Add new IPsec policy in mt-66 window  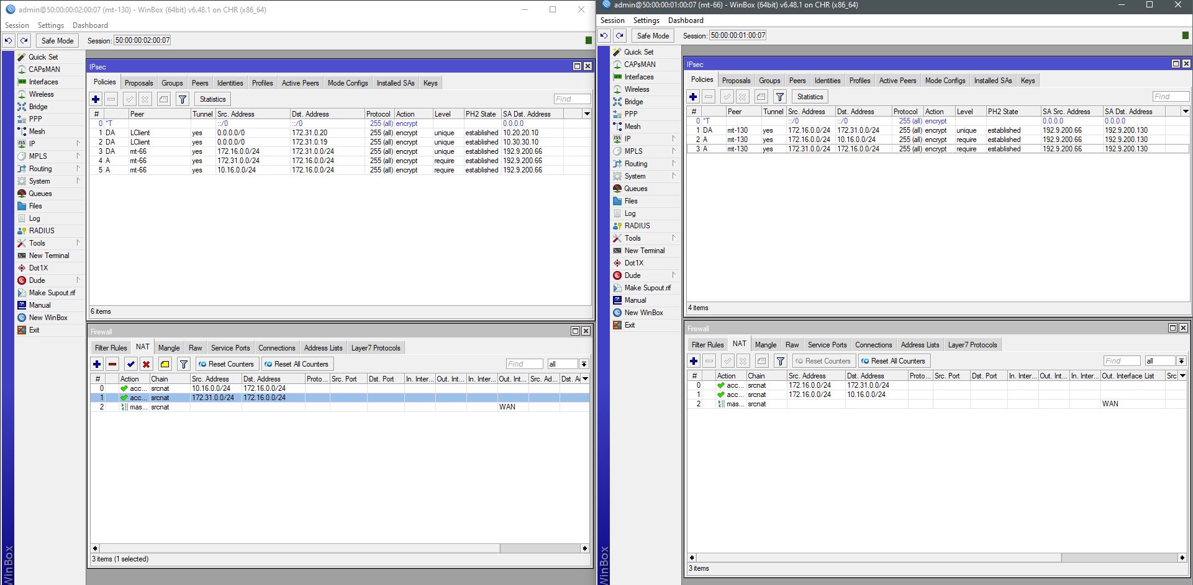(693, 97)
